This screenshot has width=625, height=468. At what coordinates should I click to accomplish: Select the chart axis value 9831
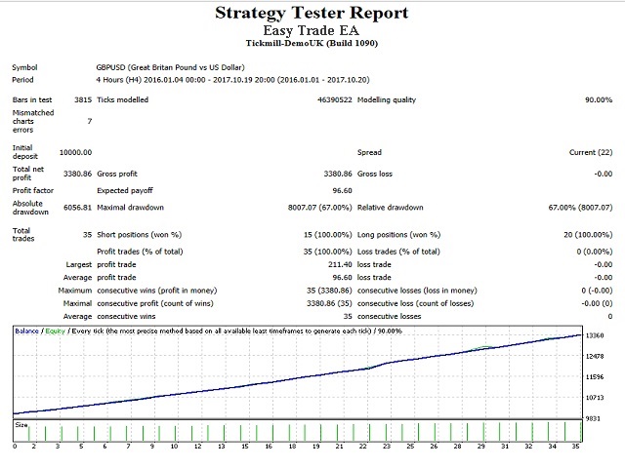[593, 418]
